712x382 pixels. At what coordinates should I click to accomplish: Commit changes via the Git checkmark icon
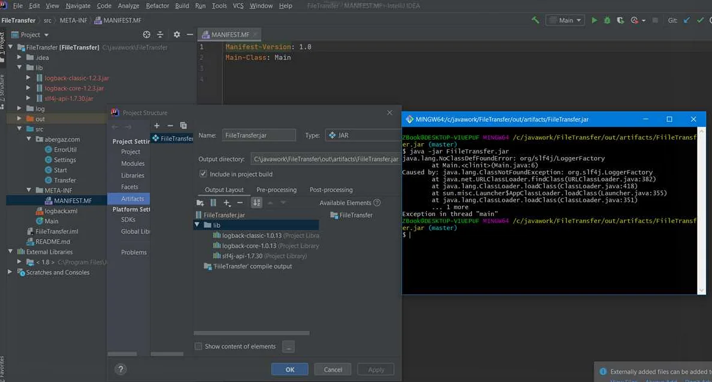[699, 20]
